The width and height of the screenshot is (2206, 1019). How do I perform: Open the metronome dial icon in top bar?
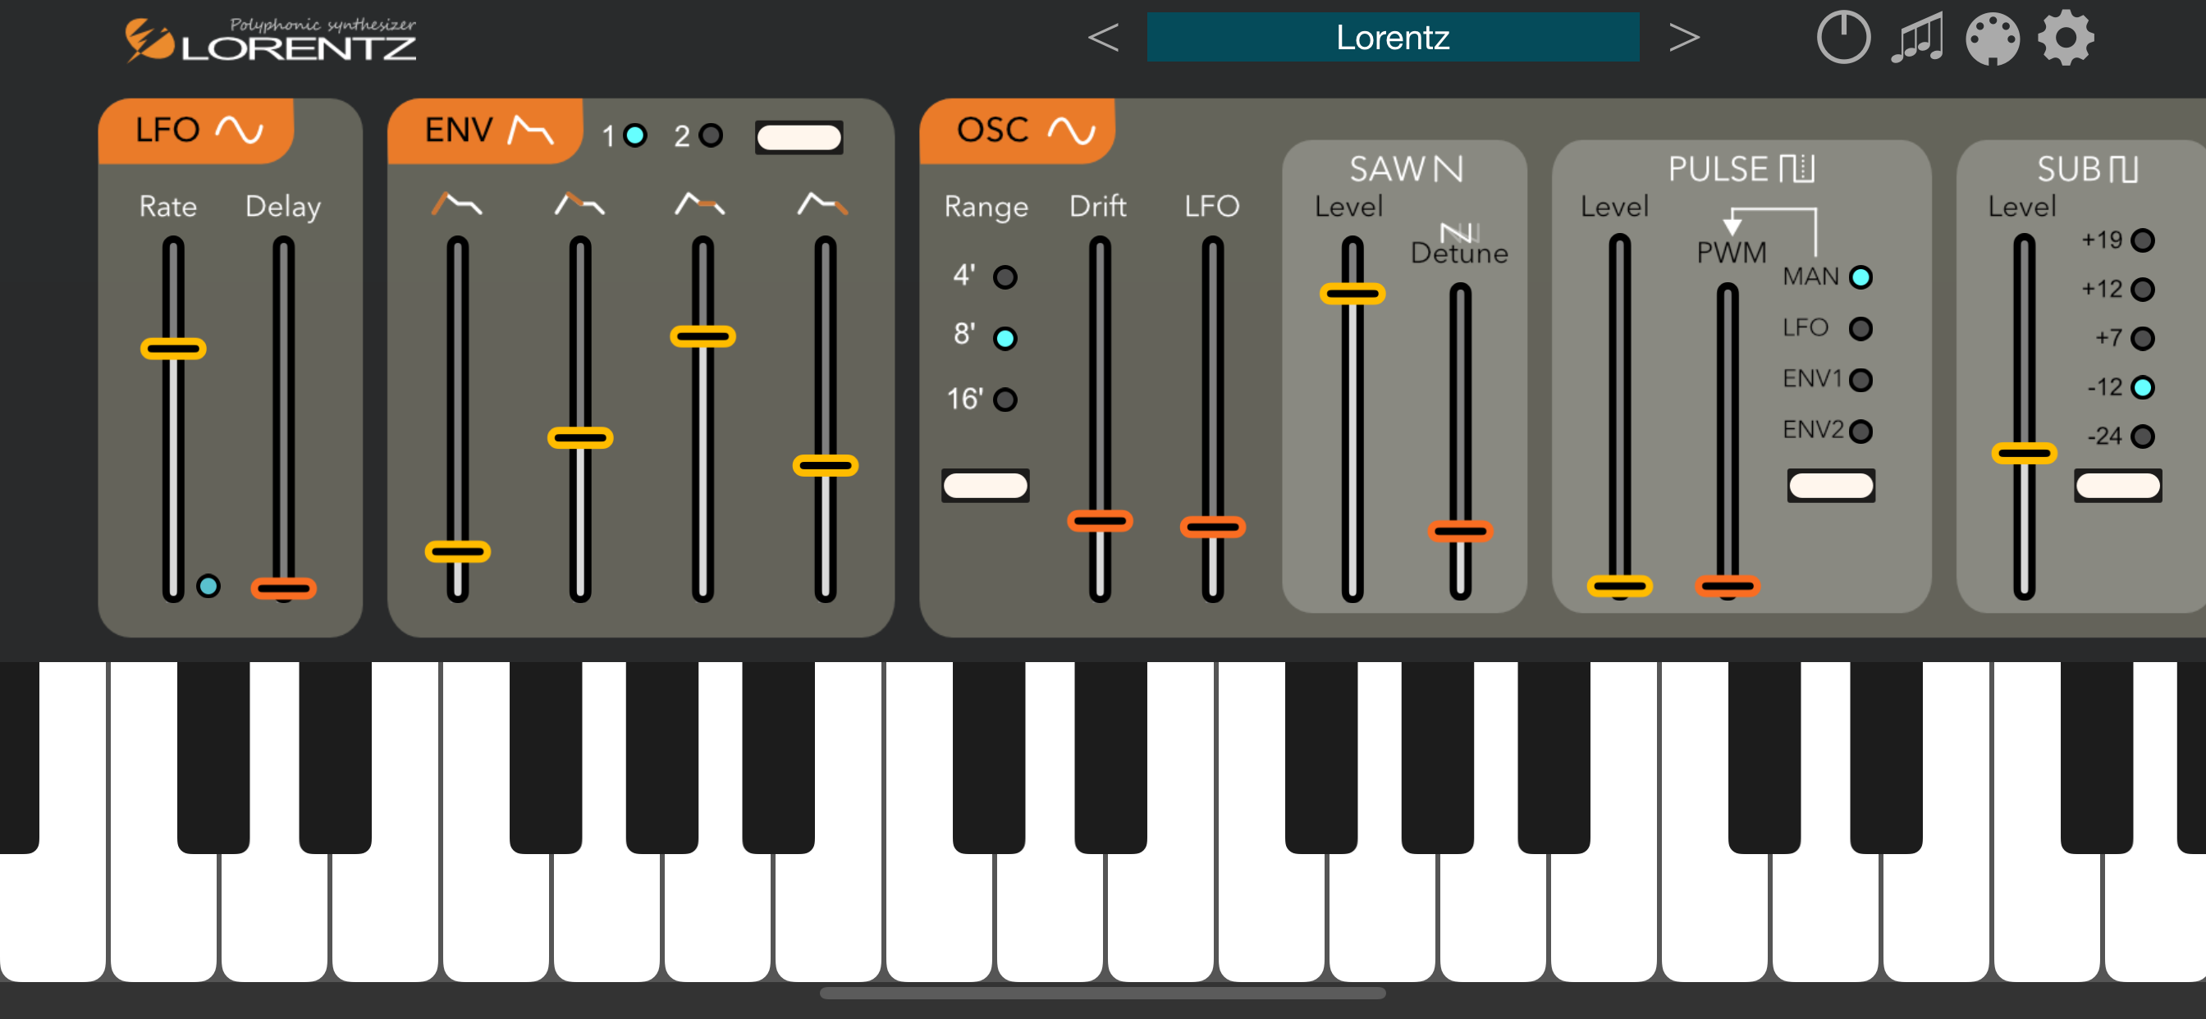tap(1842, 38)
